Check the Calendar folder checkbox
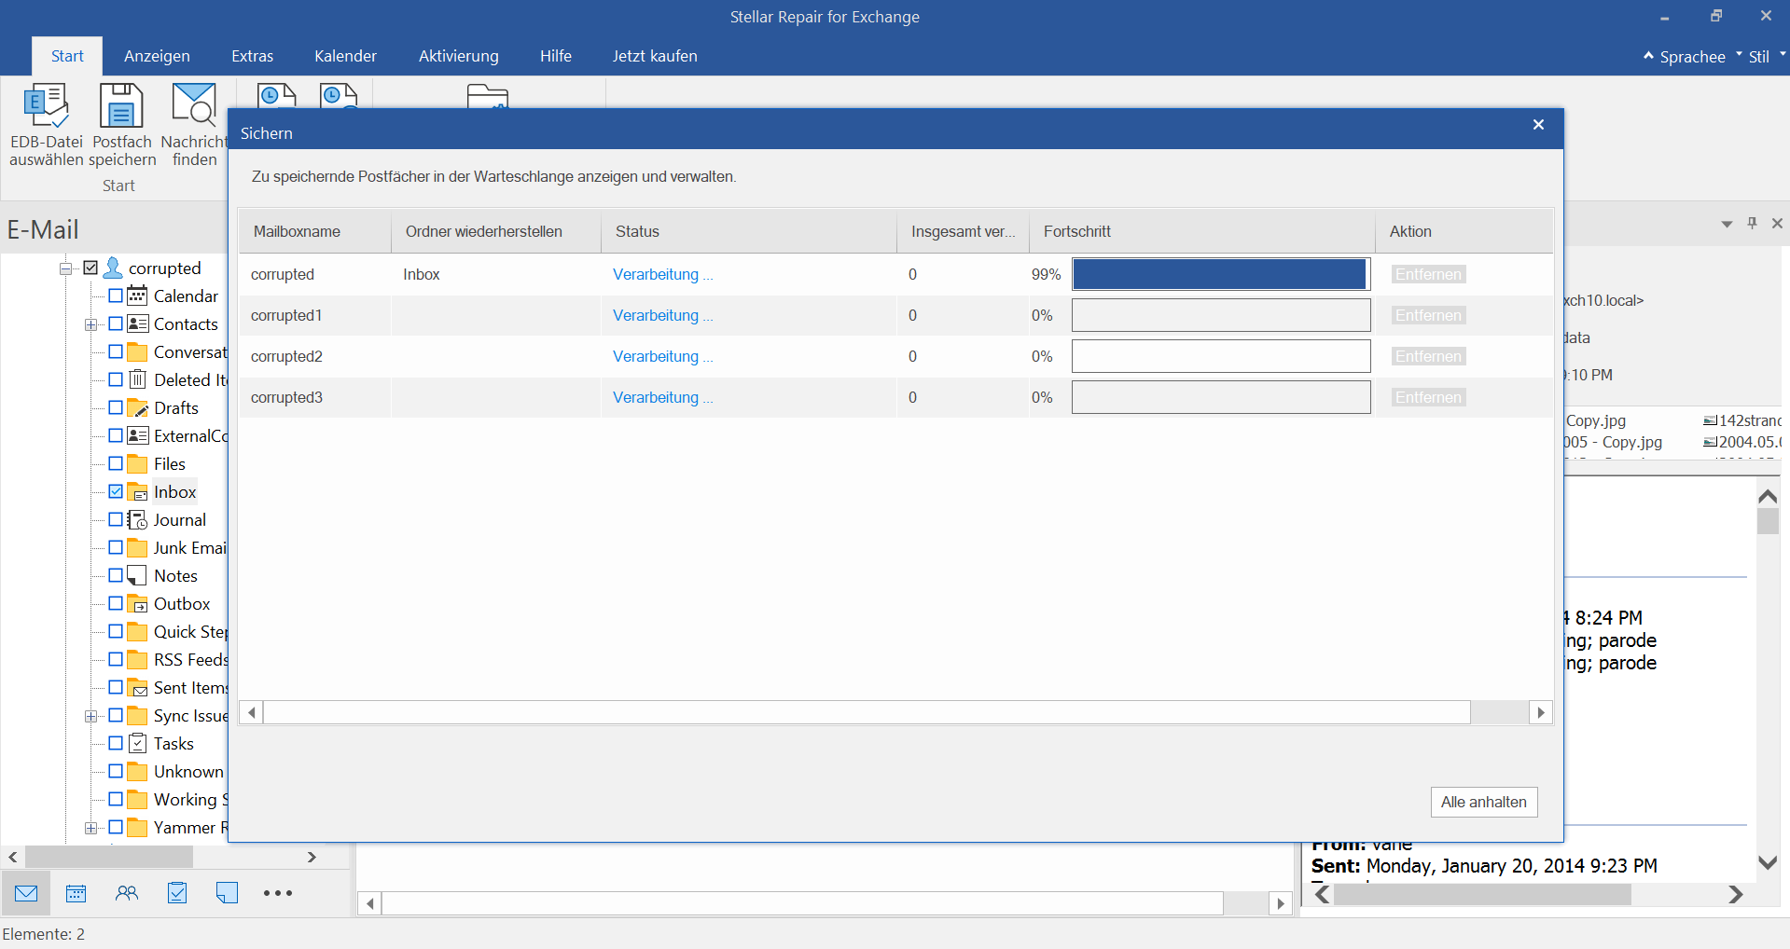 (116, 296)
